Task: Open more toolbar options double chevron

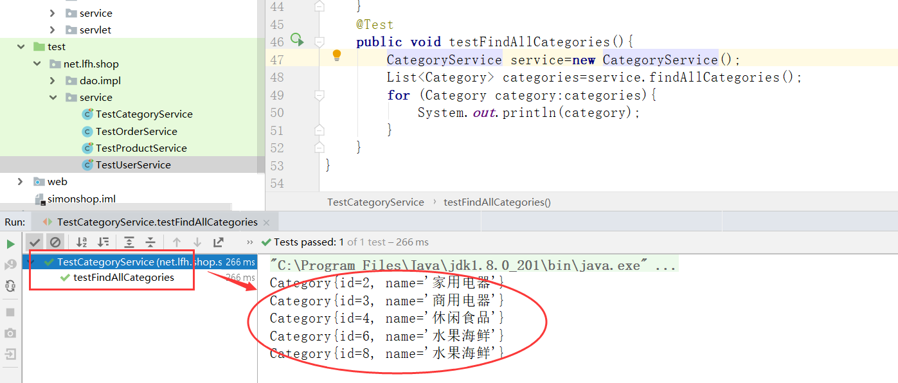Action: point(250,242)
